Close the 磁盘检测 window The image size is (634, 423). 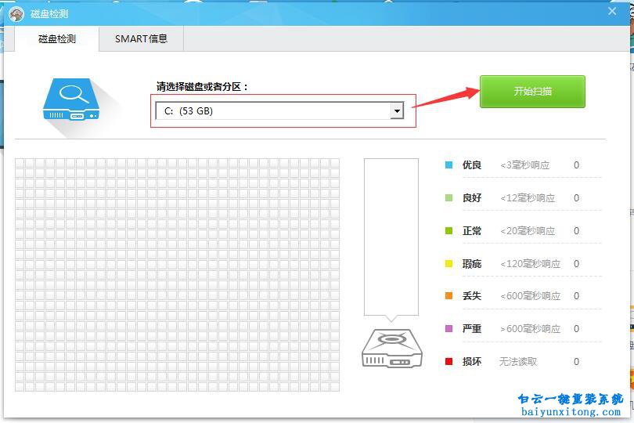click(612, 11)
